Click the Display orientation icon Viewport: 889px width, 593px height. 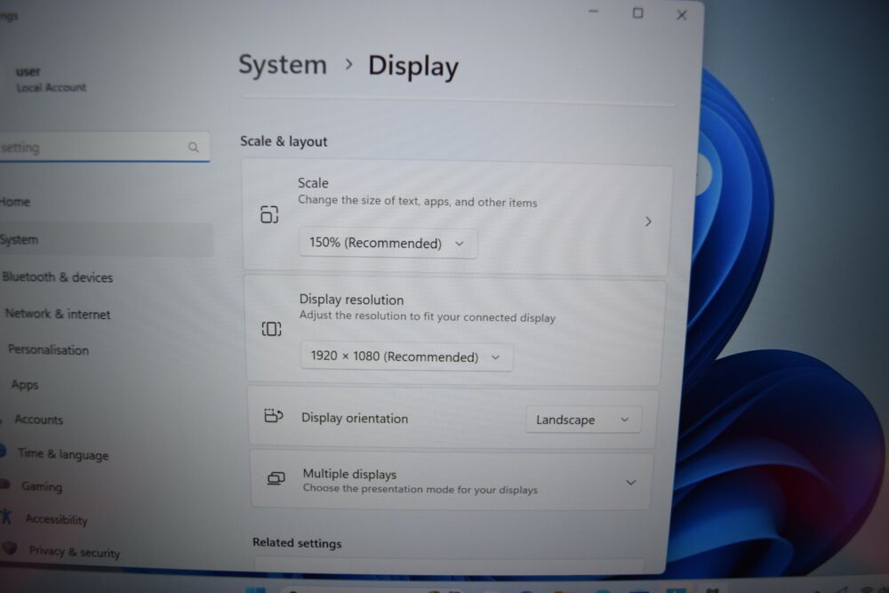[x=273, y=416]
